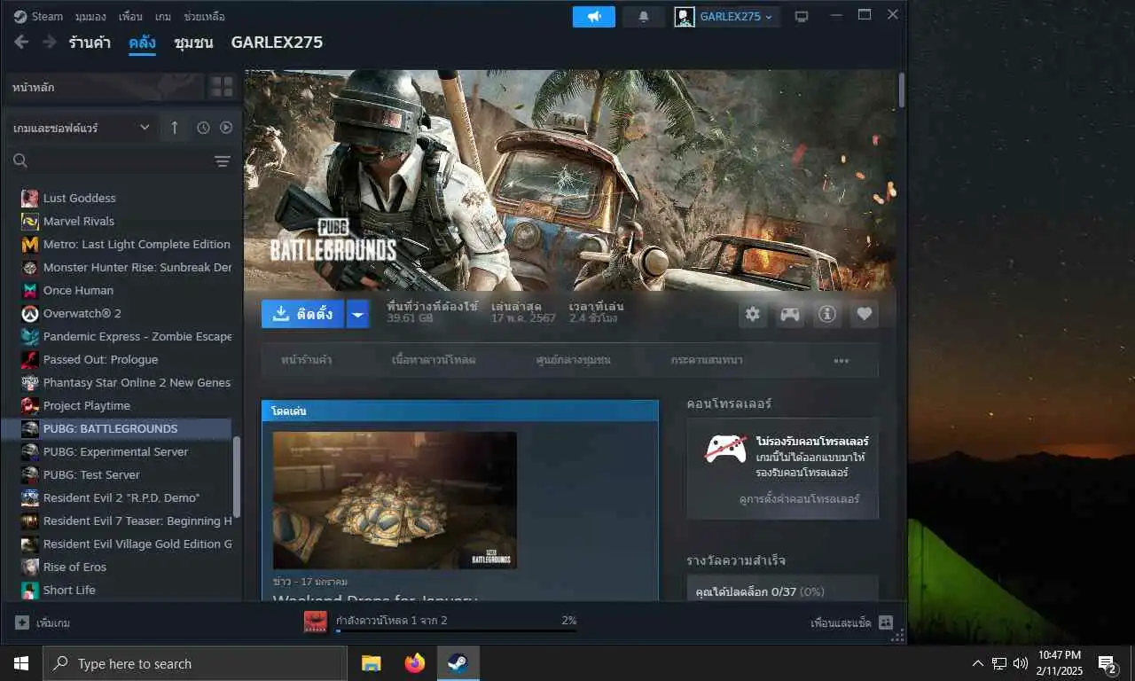Click the Overwatch 2 game icon
The height and width of the screenshot is (681, 1135).
(30, 313)
